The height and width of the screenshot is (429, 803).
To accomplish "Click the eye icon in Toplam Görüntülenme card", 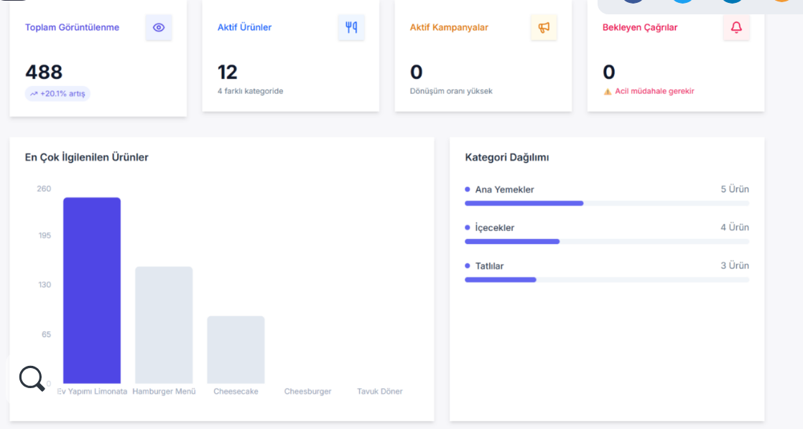I will 159,27.
